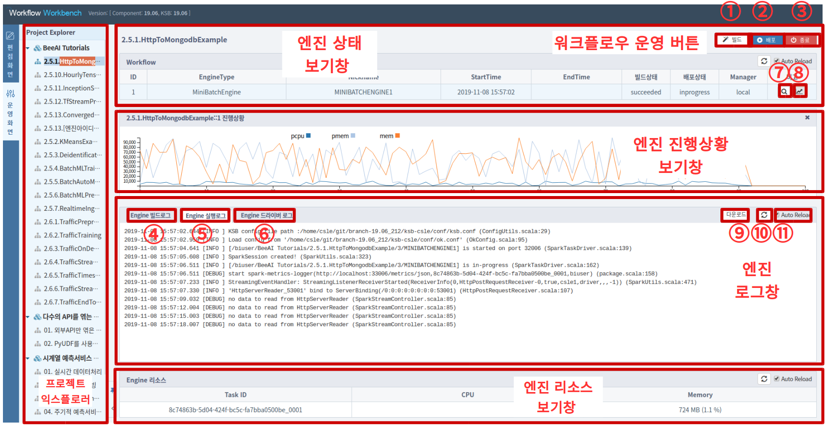Switch to the Engine 빌드로그 tab
The image size is (826, 426).
[x=150, y=215]
